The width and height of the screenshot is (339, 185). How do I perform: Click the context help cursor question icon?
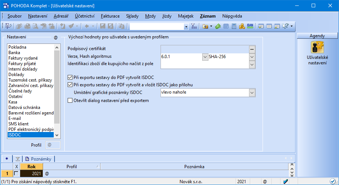tap(285, 26)
